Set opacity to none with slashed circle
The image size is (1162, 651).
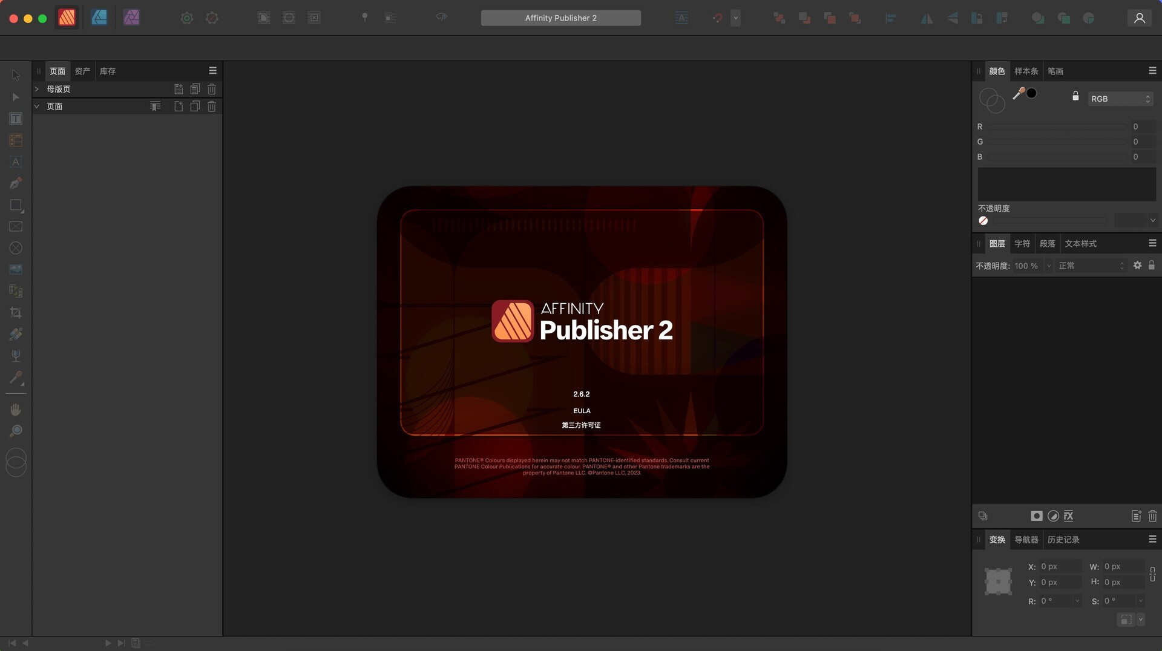coord(983,221)
